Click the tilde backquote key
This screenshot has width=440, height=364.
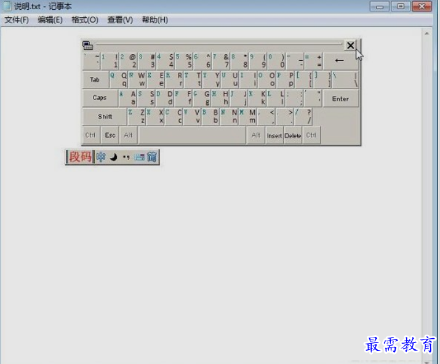pyautogui.click(x=92, y=61)
